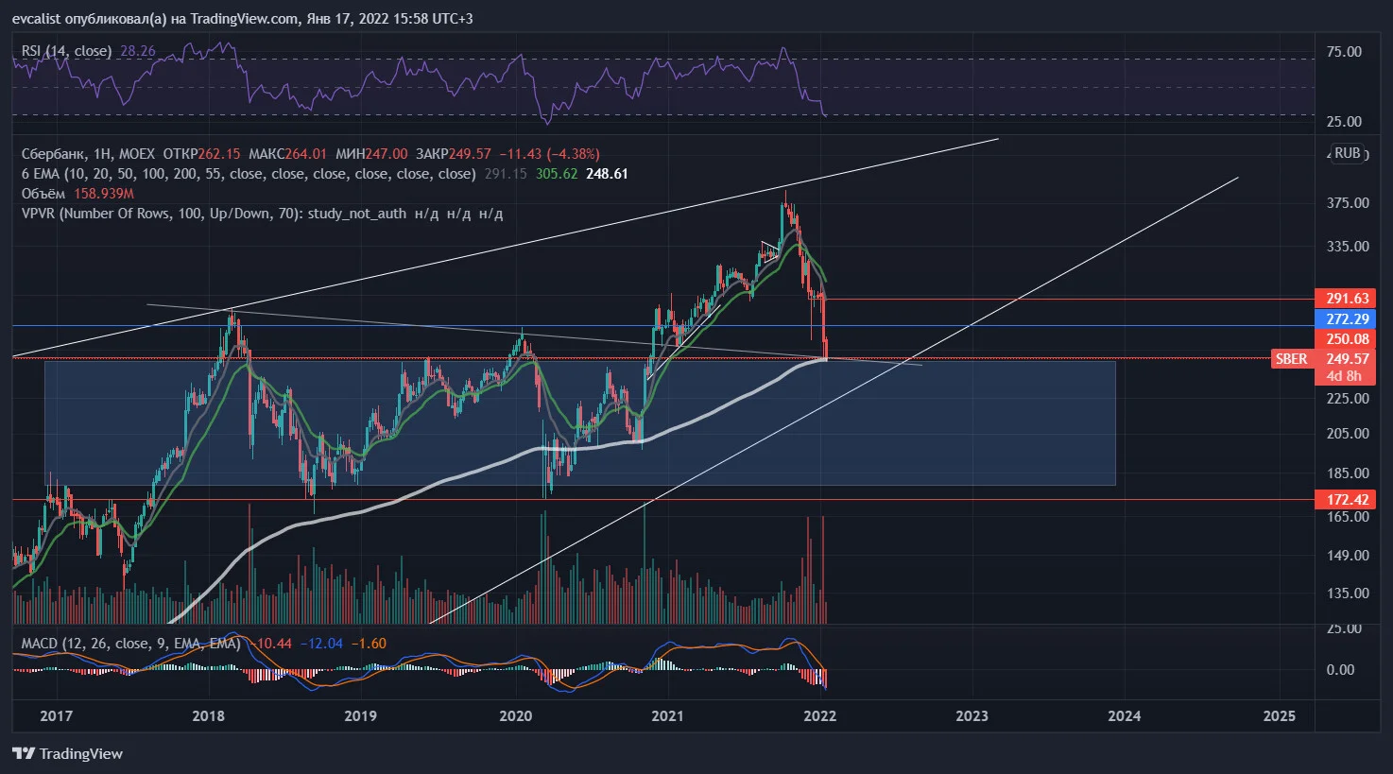
Task: Click the 6 EMA indicator legend
Action: coord(249,174)
